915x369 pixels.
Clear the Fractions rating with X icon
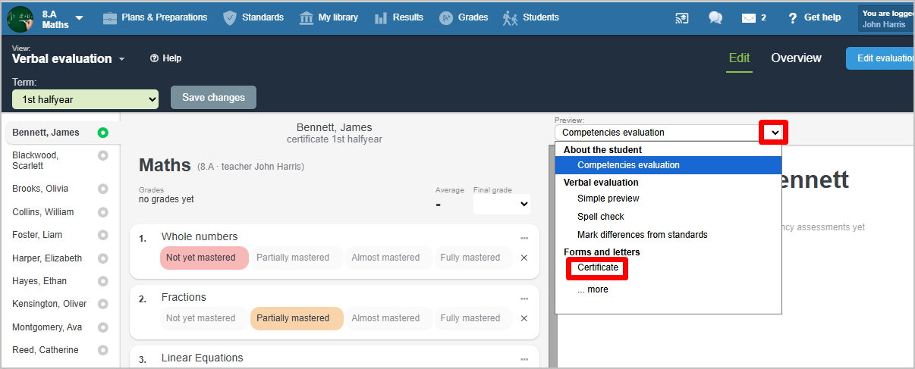click(x=524, y=318)
